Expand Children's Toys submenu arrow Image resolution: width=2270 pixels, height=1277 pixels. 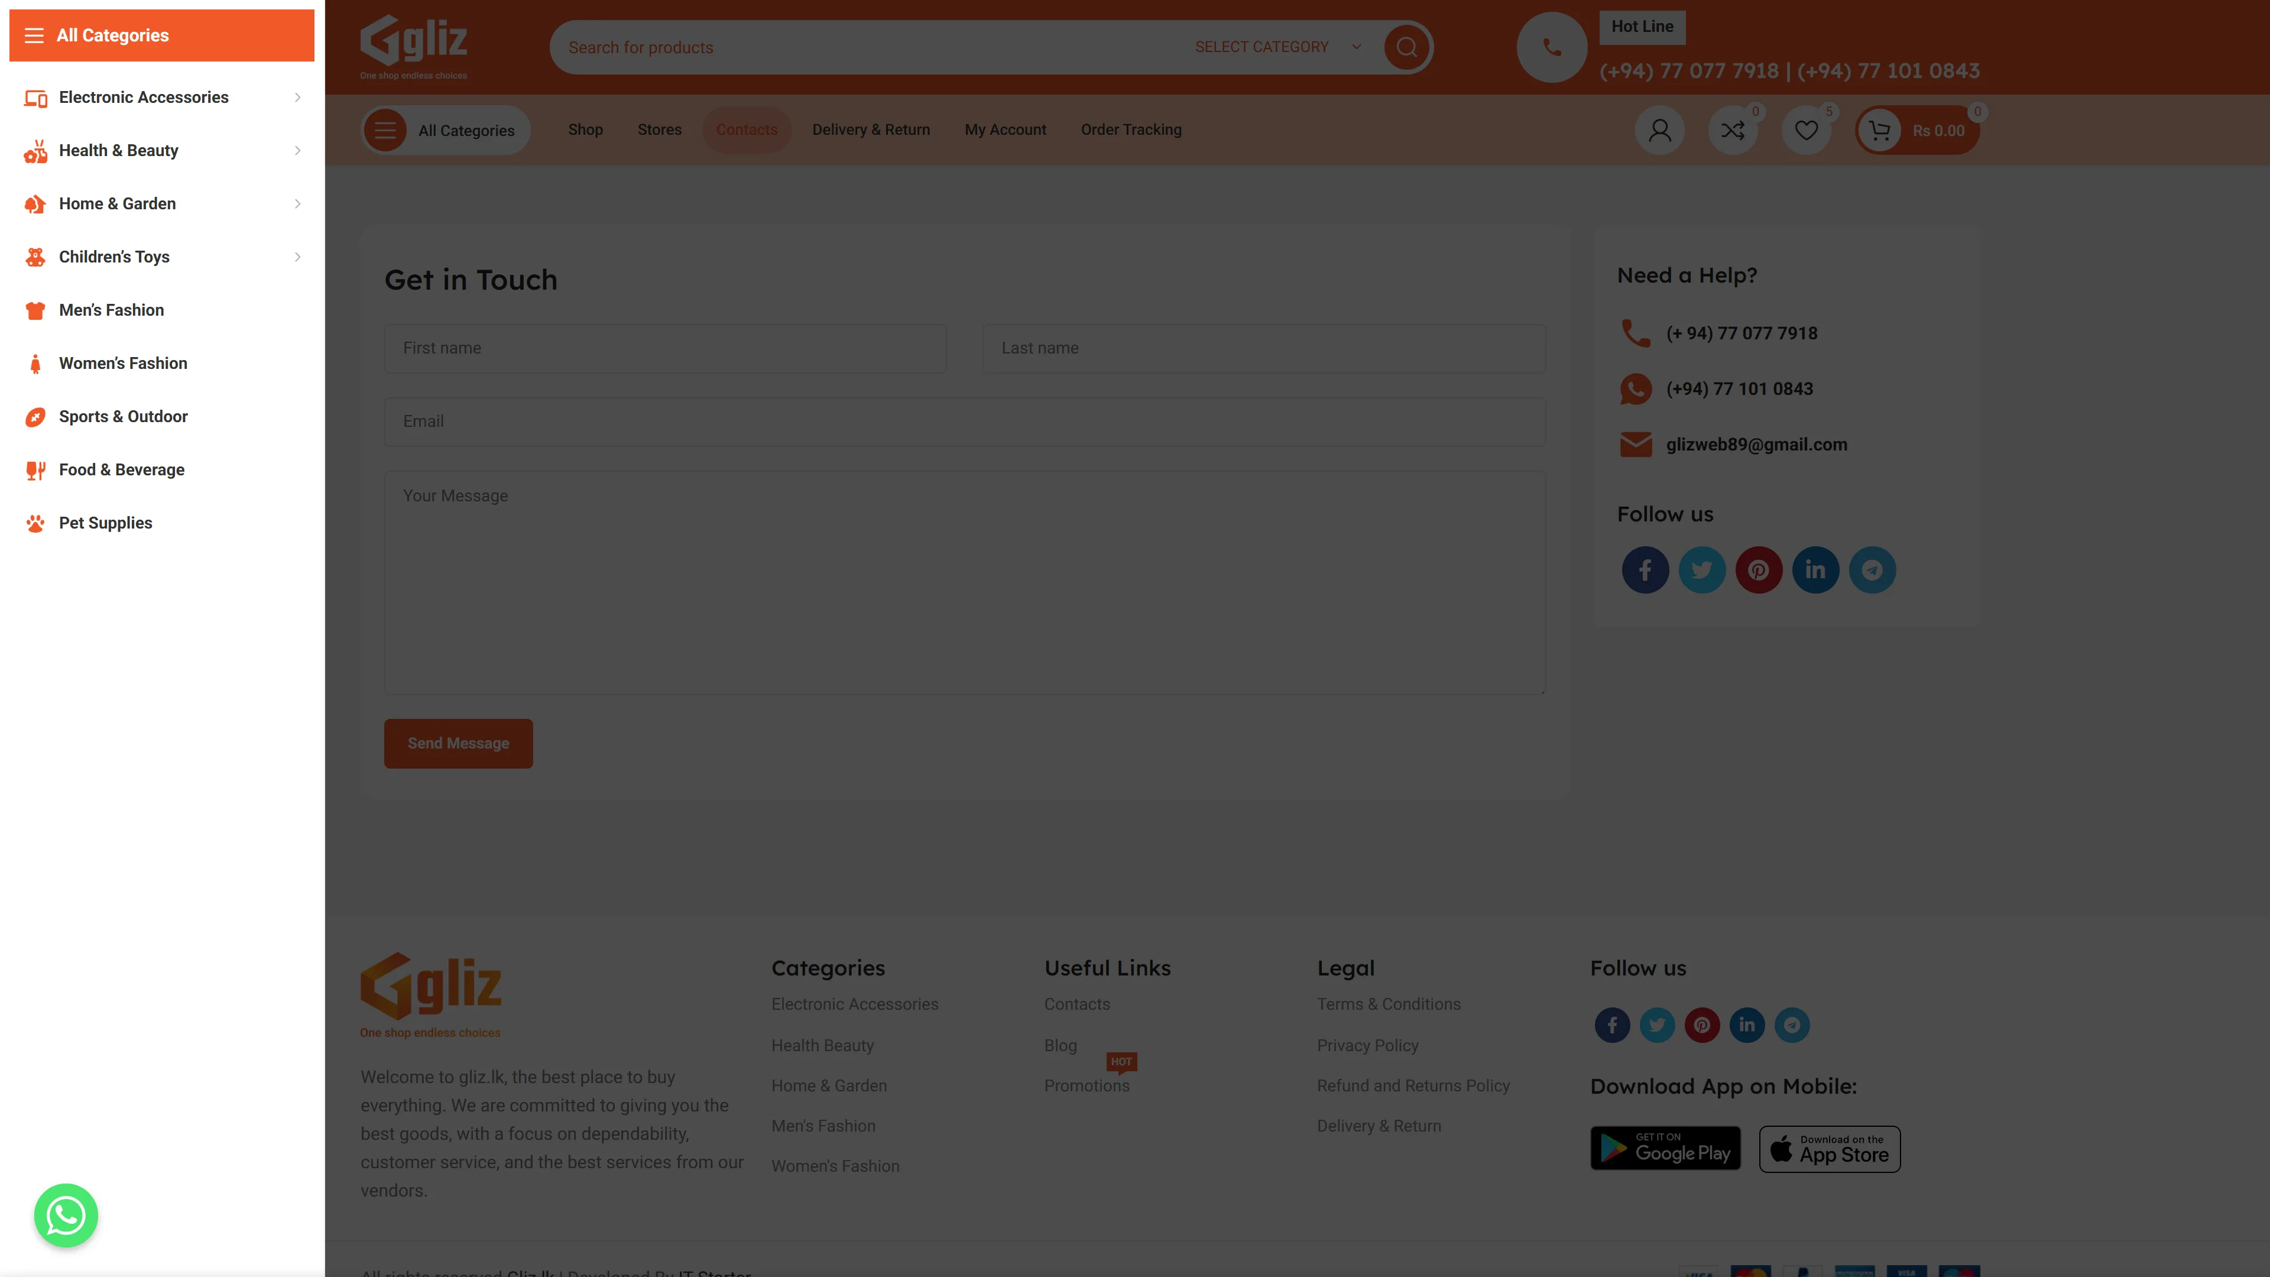297,257
